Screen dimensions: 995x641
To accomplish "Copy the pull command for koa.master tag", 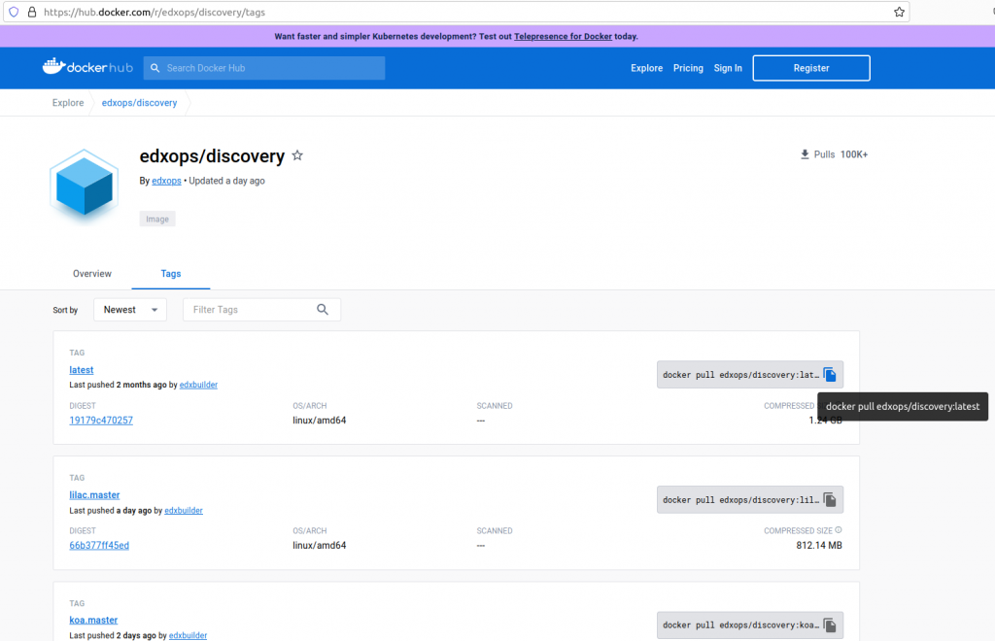I will pos(830,625).
